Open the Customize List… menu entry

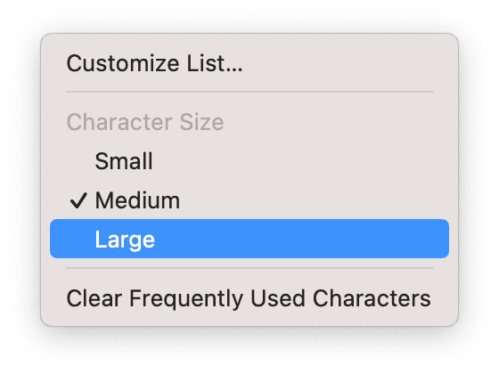click(250, 63)
